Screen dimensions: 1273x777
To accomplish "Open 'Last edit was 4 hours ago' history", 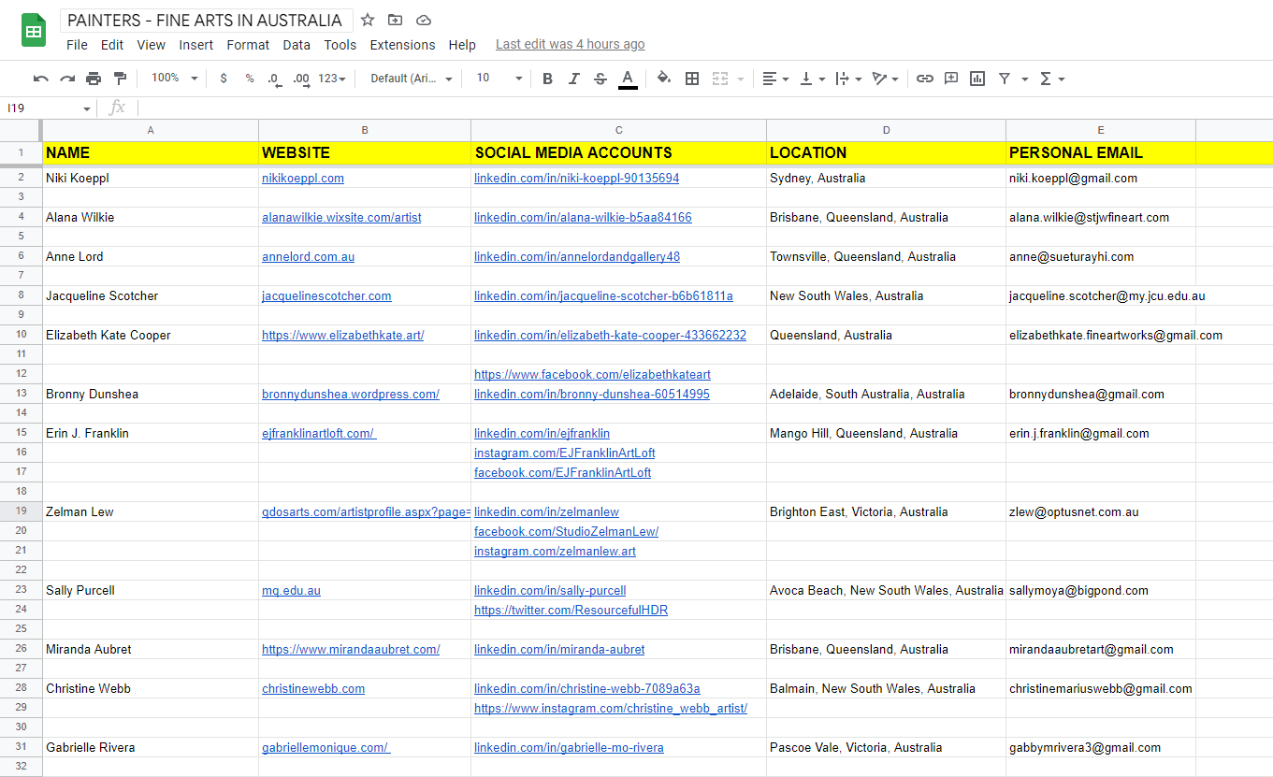I will point(570,44).
